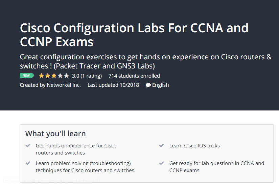Image resolution: width=279 pixels, height=184 pixels.
Task: Click the green NEW badge
Action: point(26,76)
